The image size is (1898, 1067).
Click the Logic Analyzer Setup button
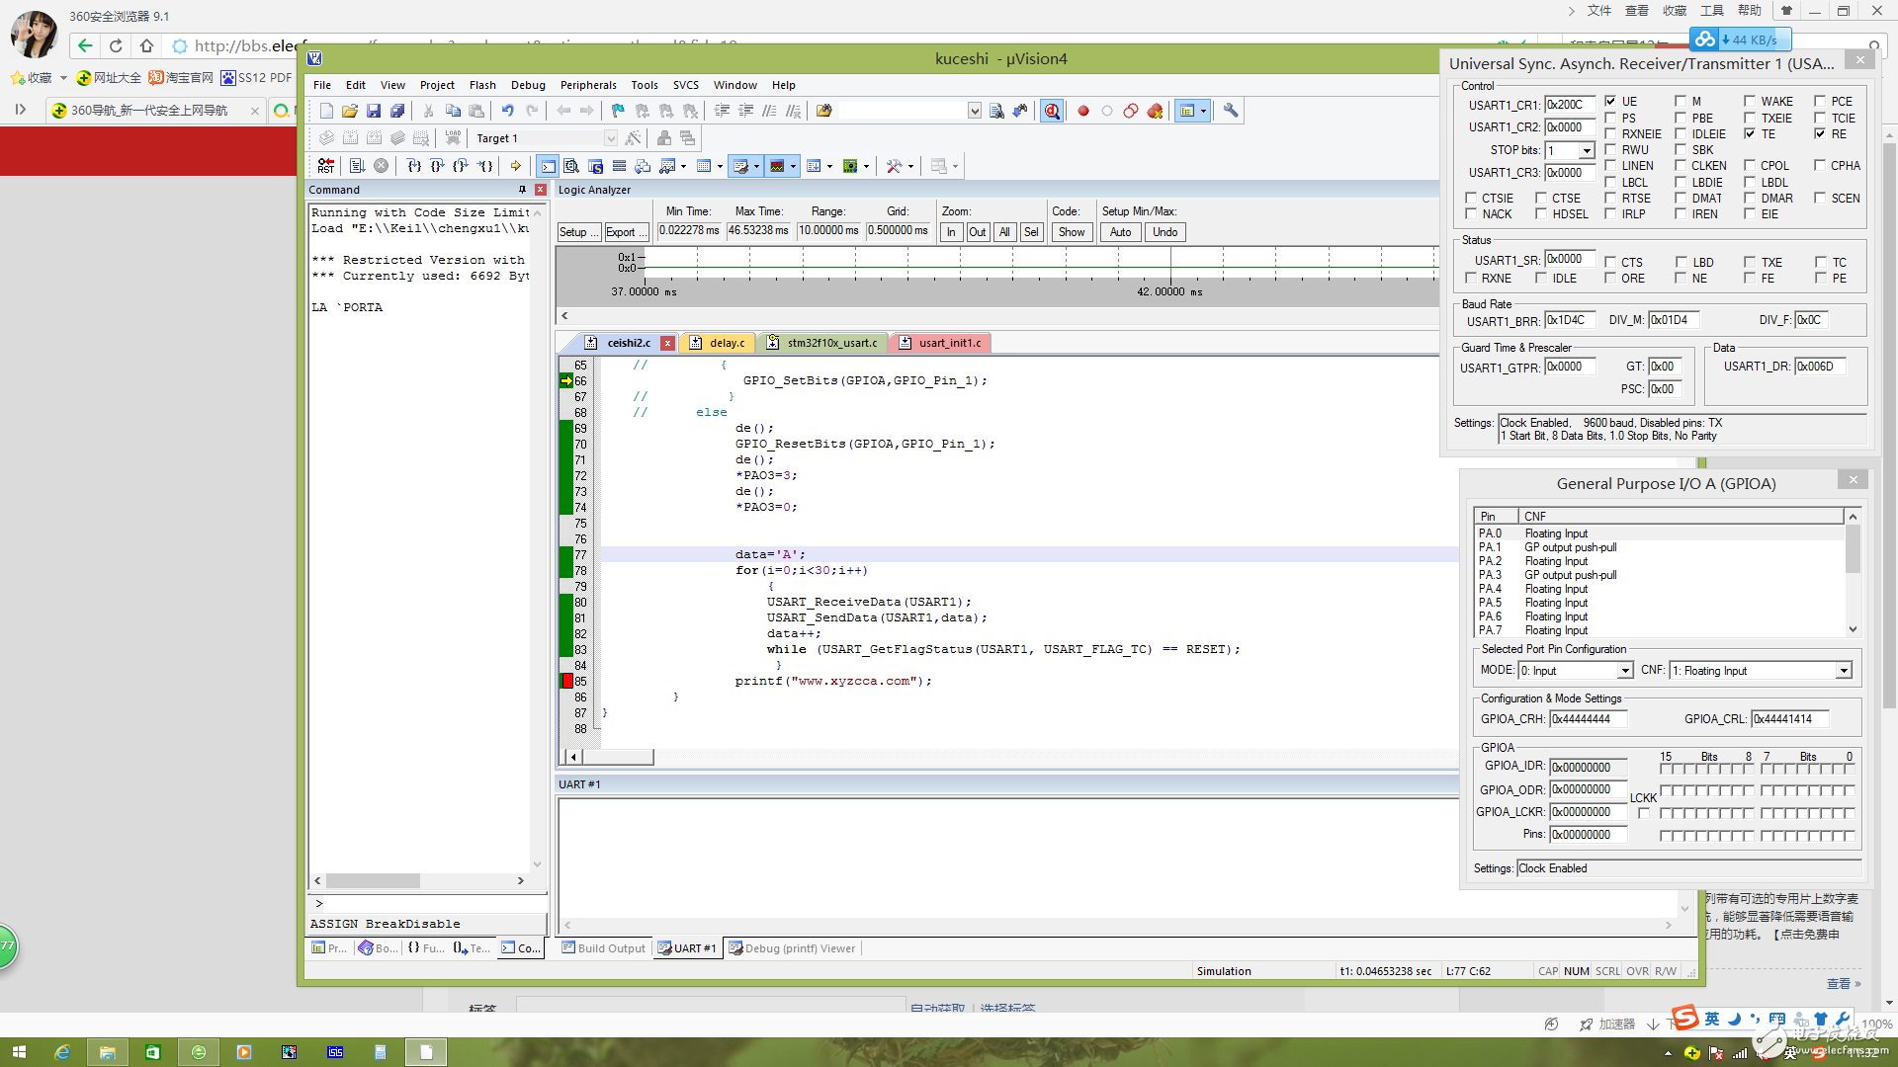pyautogui.click(x=577, y=232)
